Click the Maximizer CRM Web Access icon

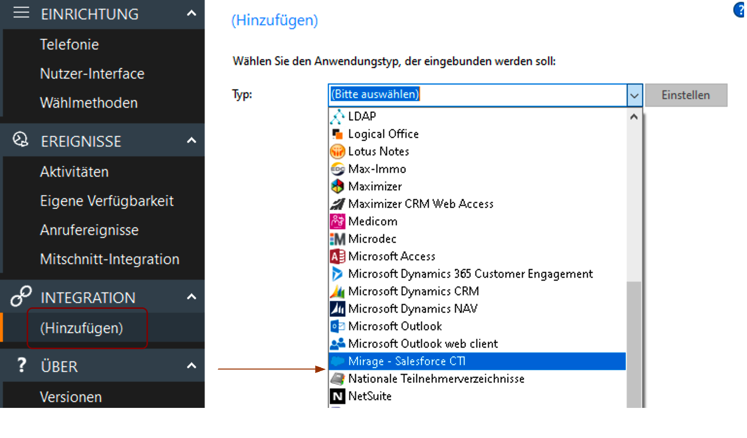coord(337,204)
